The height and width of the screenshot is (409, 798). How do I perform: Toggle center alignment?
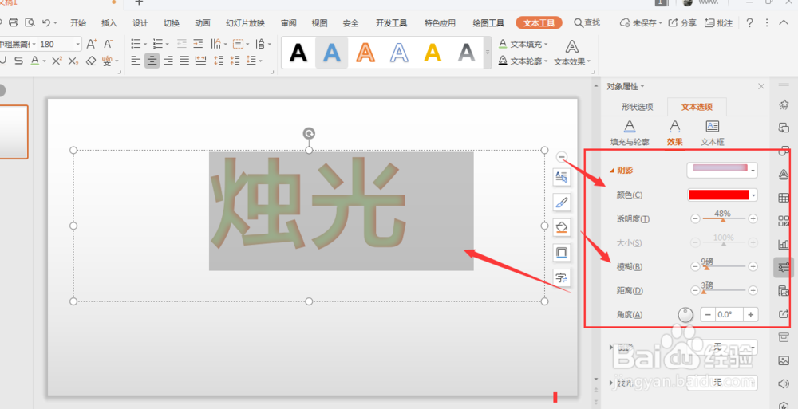pos(152,61)
